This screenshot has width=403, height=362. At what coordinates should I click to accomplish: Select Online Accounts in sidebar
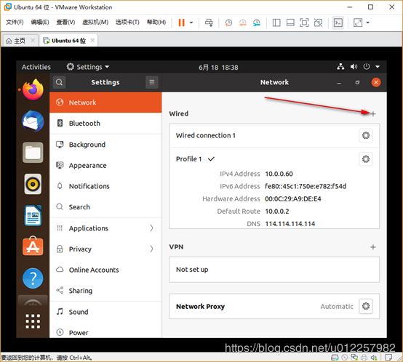point(105,270)
